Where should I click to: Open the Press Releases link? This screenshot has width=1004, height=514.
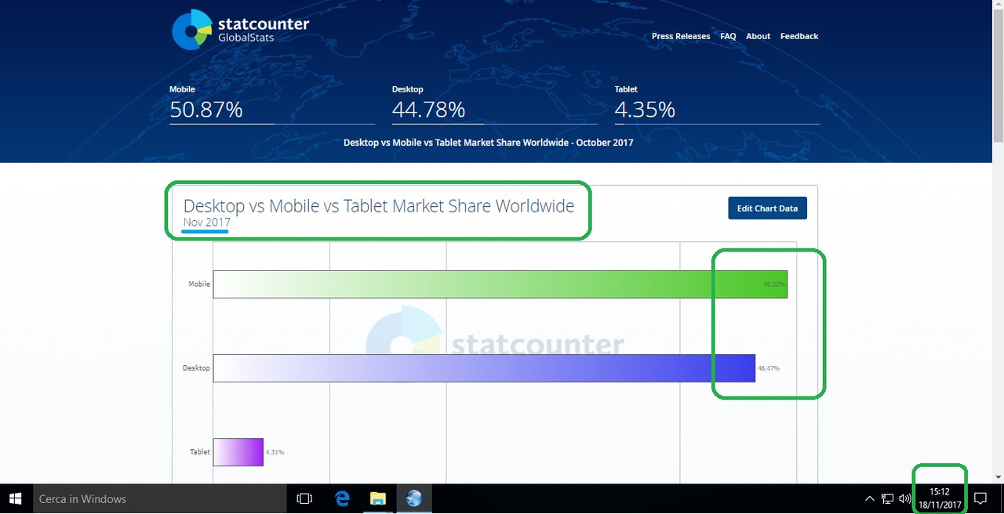[681, 36]
